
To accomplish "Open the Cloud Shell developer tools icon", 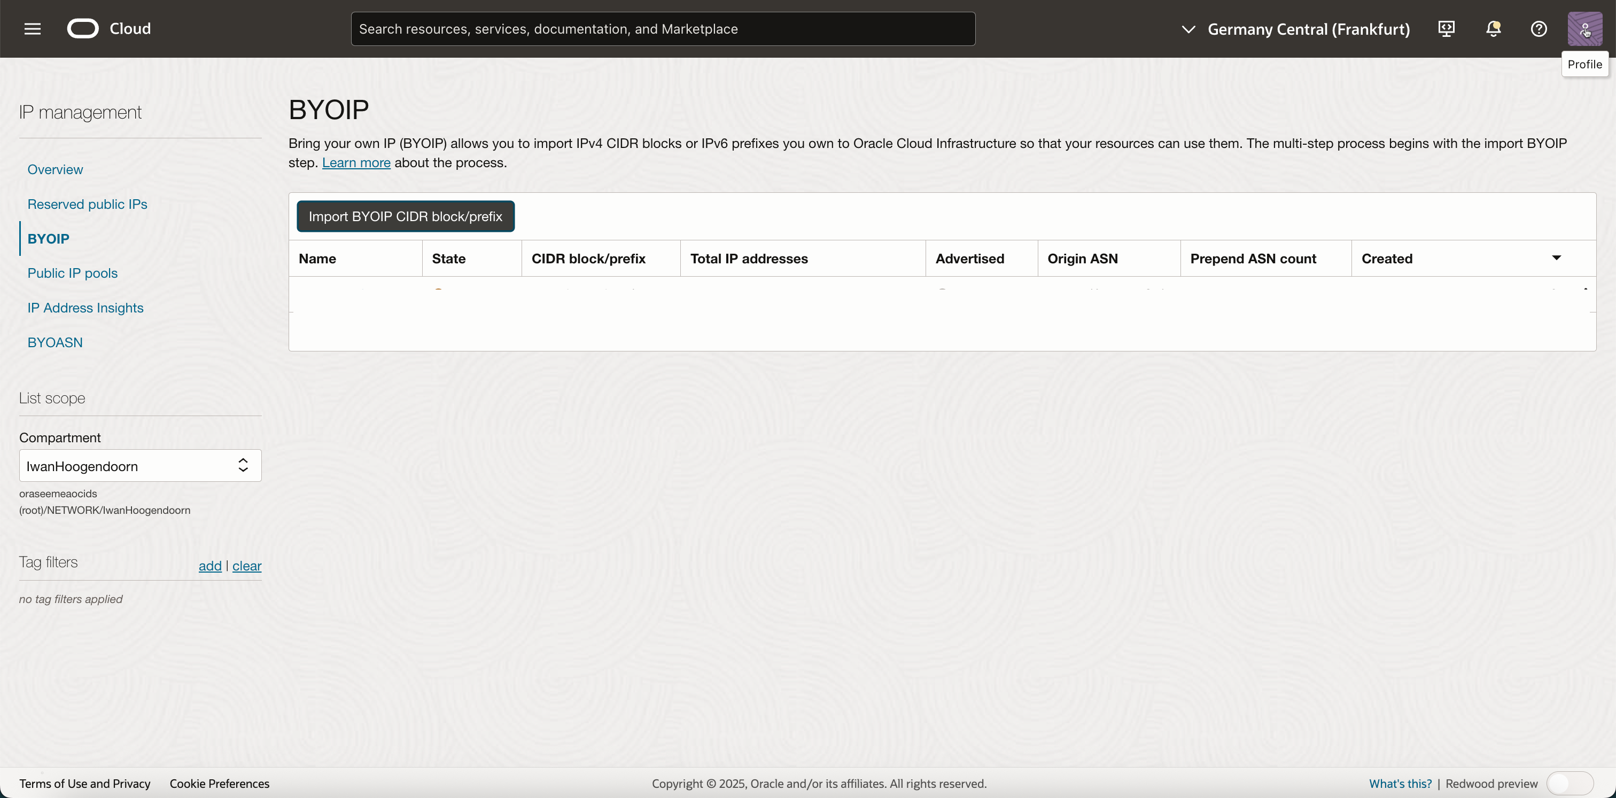I will (x=1446, y=29).
